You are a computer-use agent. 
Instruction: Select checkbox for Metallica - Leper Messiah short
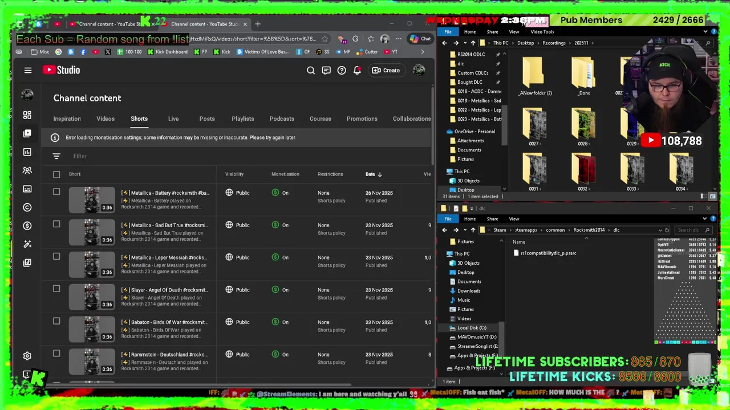(x=56, y=256)
